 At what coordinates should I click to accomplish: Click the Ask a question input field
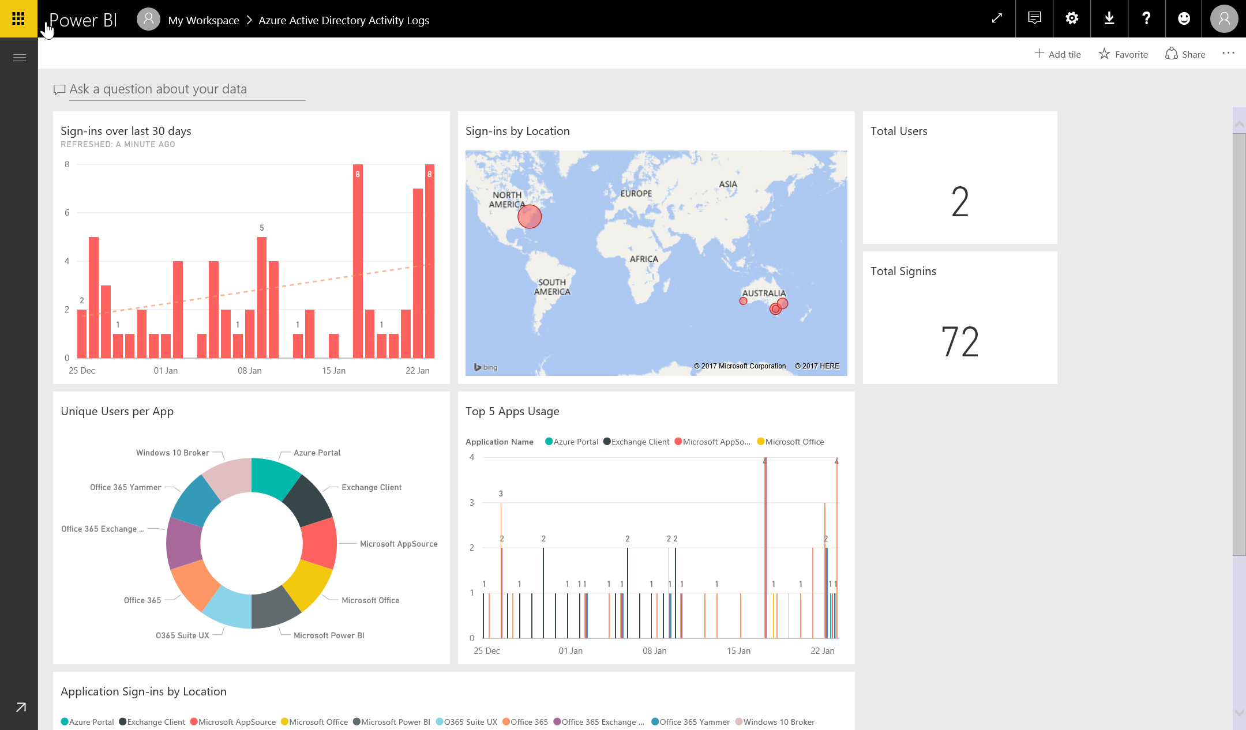pyautogui.click(x=187, y=89)
